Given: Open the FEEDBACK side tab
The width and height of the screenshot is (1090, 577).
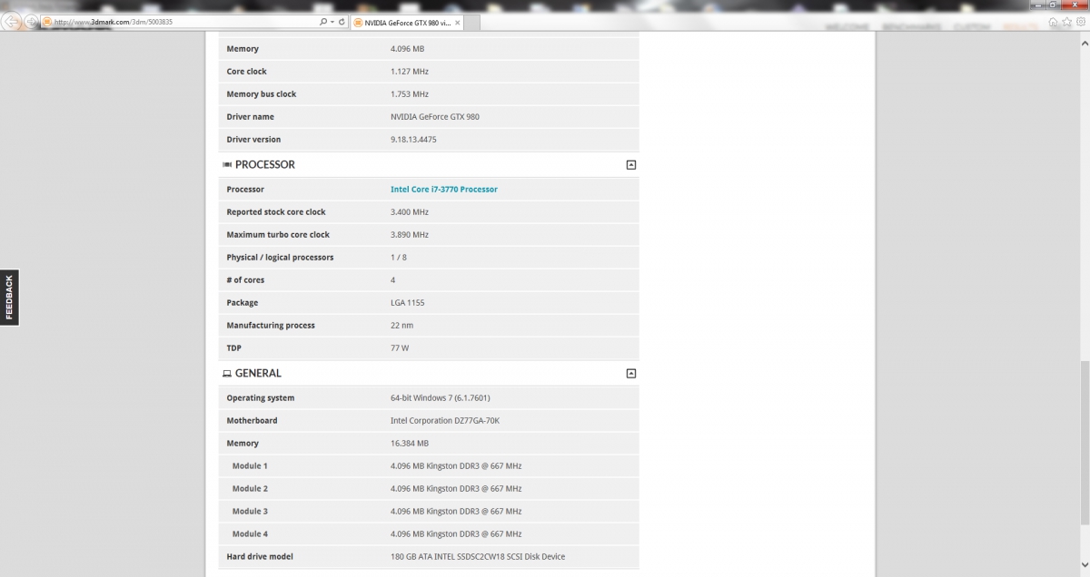Looking at the screenshot, I should coord(9,298).
